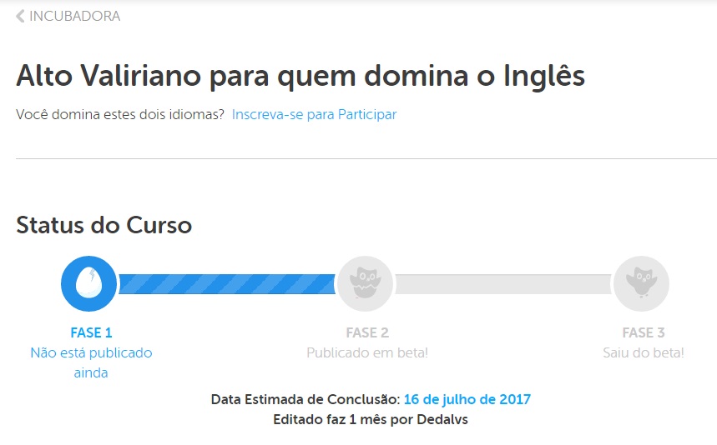This screenshot has height=445, width=717.
Task: Click the blue striped progress bar
Action: tap(227, 284)
